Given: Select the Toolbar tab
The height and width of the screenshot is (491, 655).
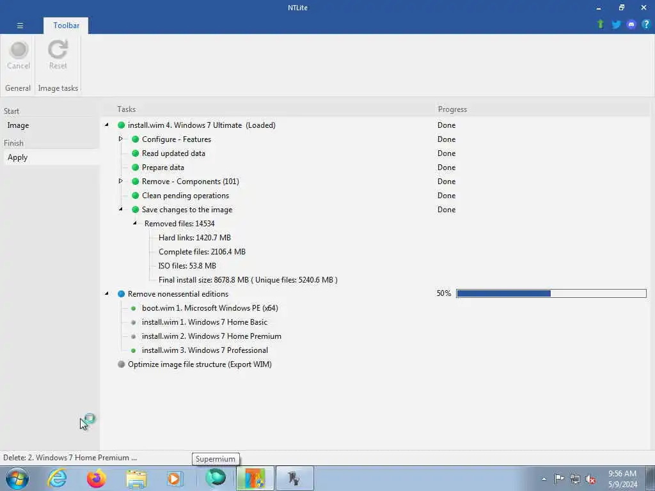Looking at the screenshot, I should point(66,26).
